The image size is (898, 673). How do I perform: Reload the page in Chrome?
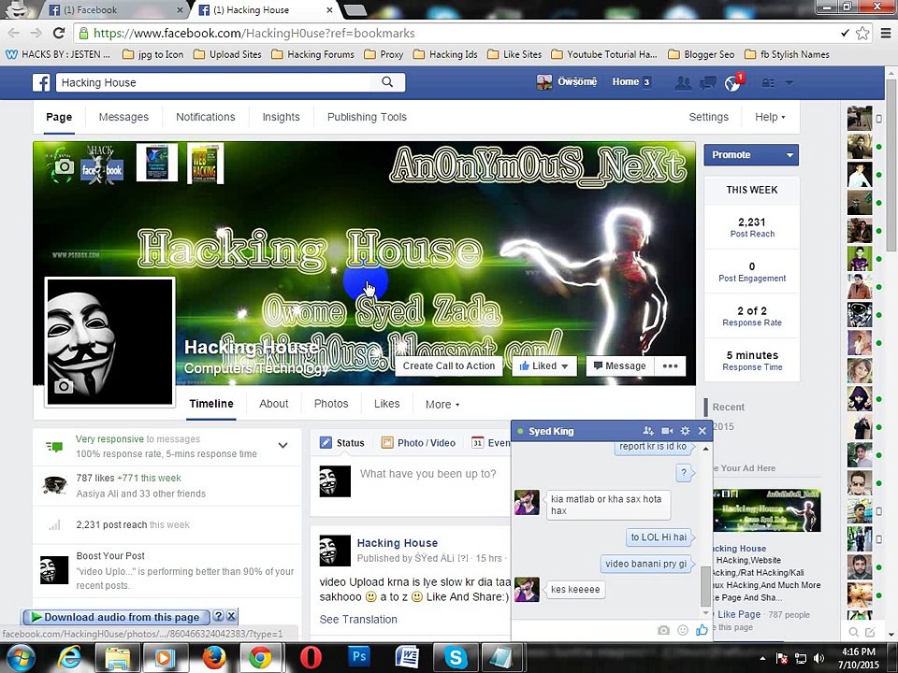(x=58, y=34)
